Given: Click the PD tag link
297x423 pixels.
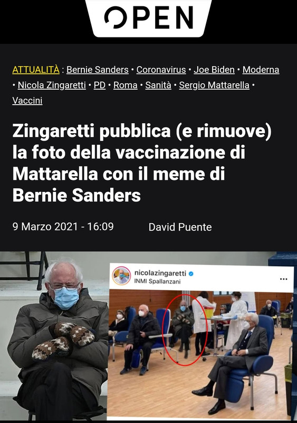Looking at the screenshot, I should pyautogui.click(x=100, y=85).
